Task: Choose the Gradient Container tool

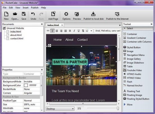Action: pos(135,38)
